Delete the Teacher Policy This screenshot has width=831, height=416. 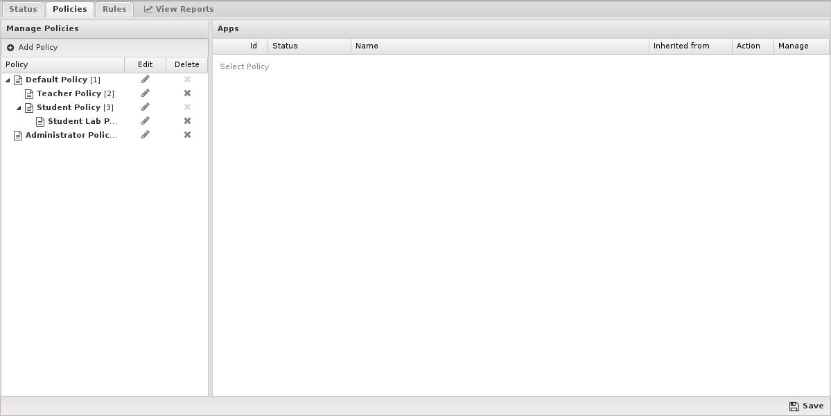click(187, 93)
